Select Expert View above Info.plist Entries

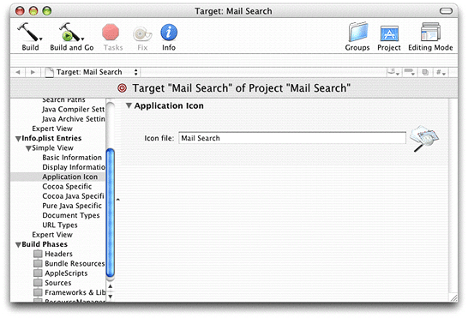[x=52, y=129]
